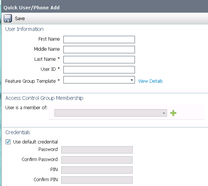This screenshot has height=186, width=208.
Task: Click the Password field
Action: (97, 150)
